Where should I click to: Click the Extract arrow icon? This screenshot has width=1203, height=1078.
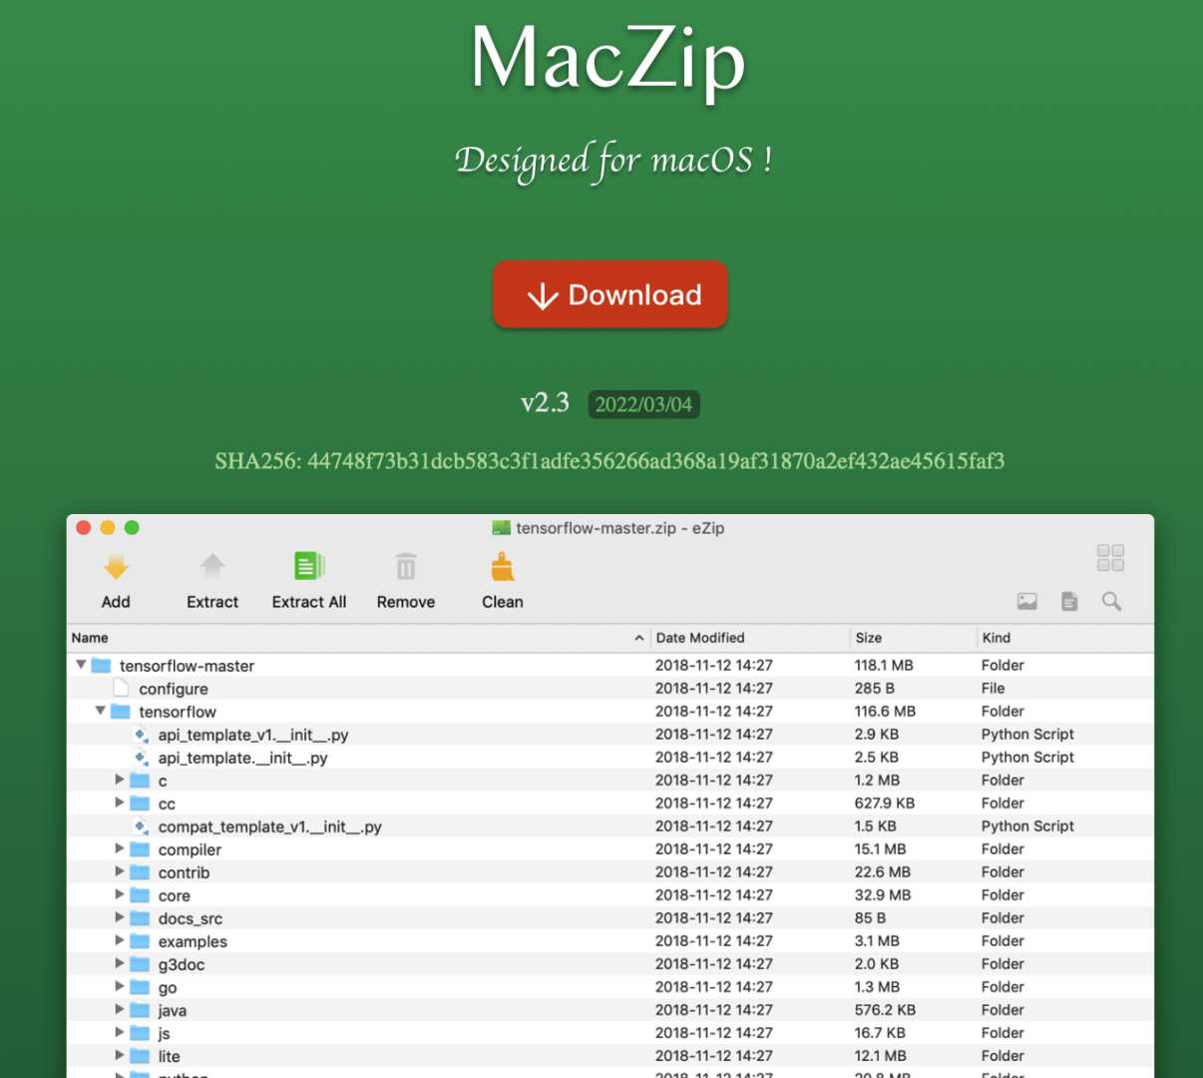coord(212,568)
